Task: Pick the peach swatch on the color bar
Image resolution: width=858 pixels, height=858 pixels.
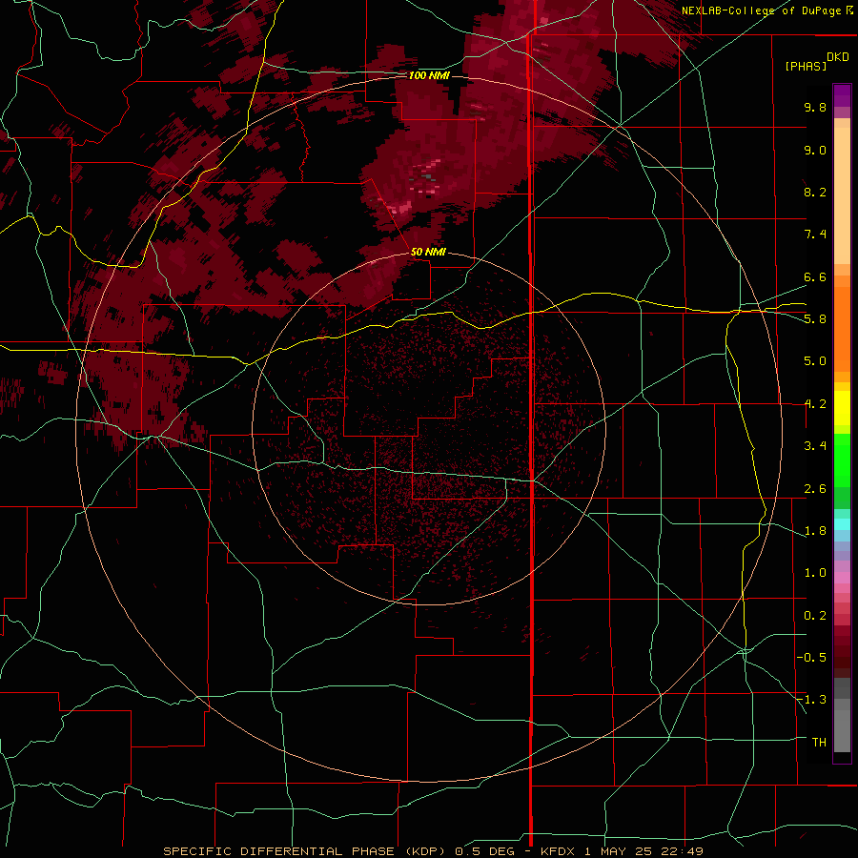Action: pyautogui.click(x=842, y=195)
